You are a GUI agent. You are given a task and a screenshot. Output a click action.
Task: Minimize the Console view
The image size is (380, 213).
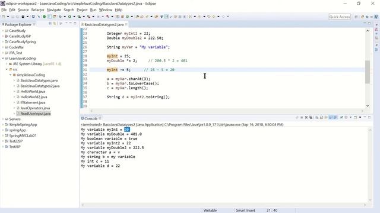(365, 117)
